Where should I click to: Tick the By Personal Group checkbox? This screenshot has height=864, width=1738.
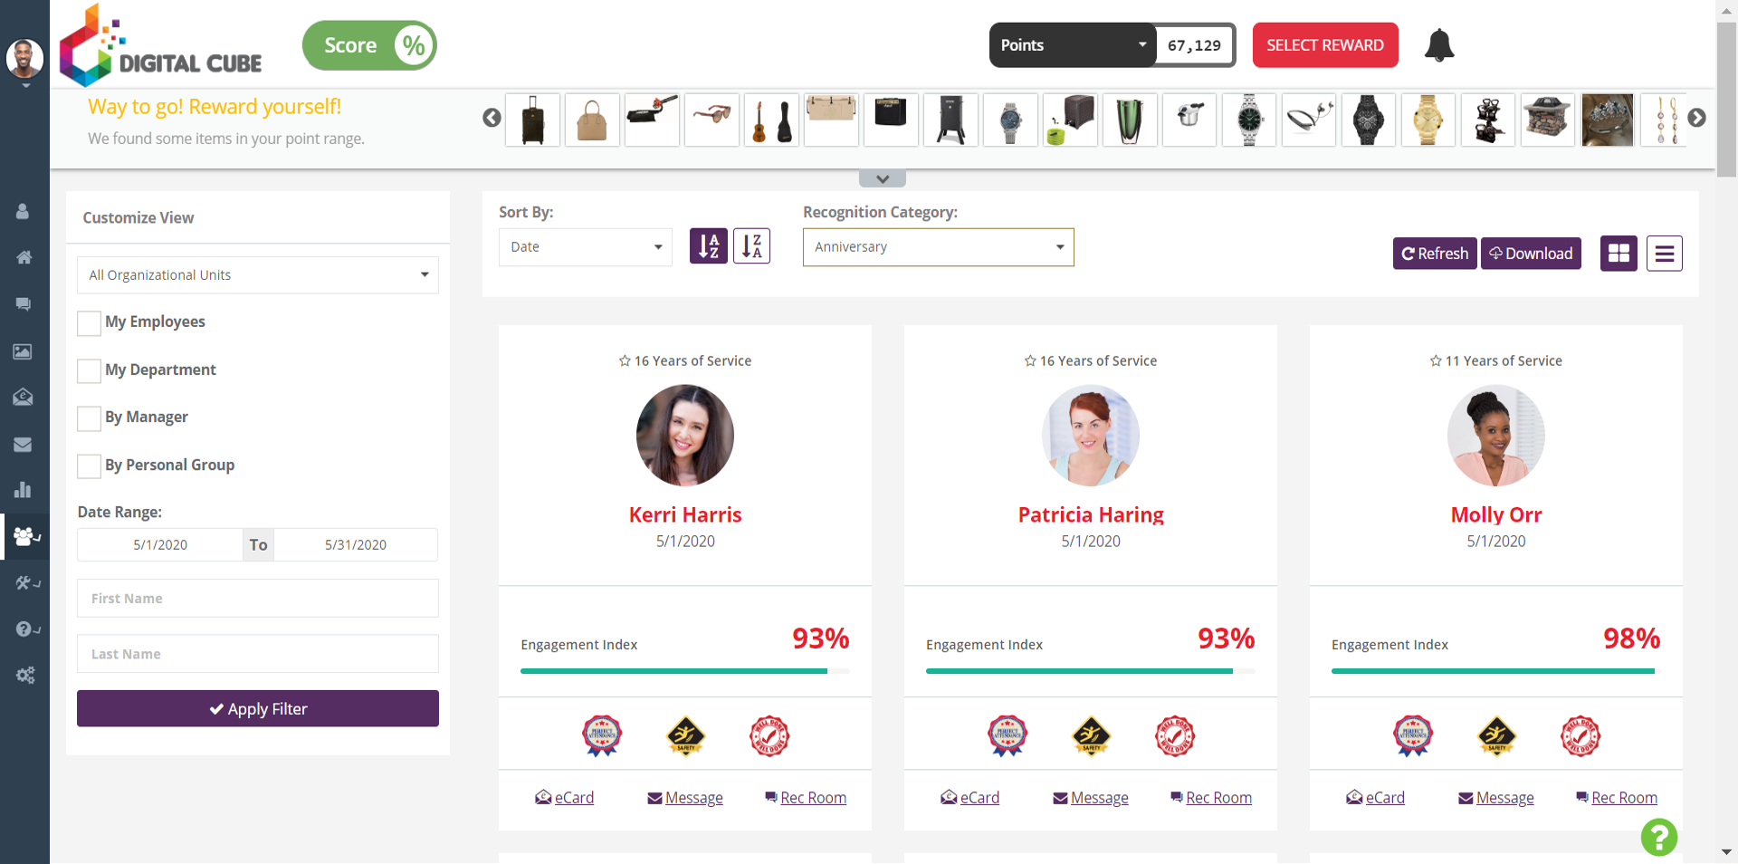pos(89,466)
